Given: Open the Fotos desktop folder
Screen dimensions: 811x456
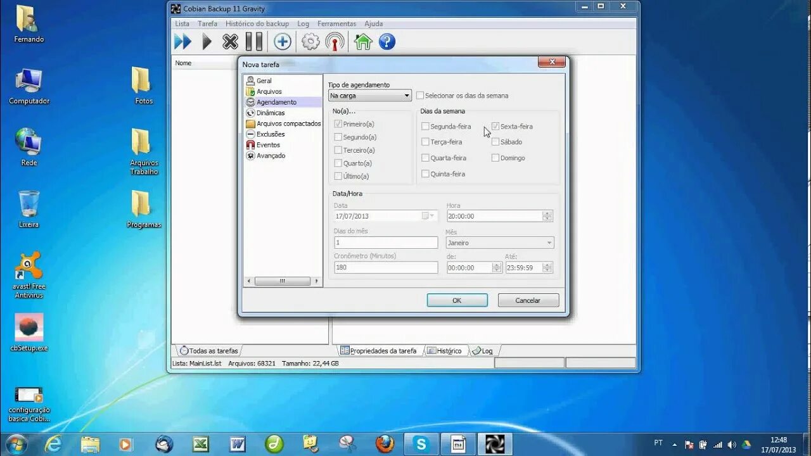Looking at the screenshot, I should coord(143,85).
